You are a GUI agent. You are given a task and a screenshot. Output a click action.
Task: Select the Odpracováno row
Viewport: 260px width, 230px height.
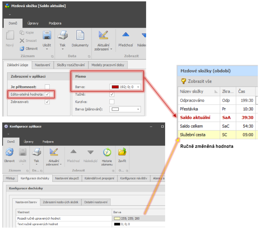pos(218,100)
